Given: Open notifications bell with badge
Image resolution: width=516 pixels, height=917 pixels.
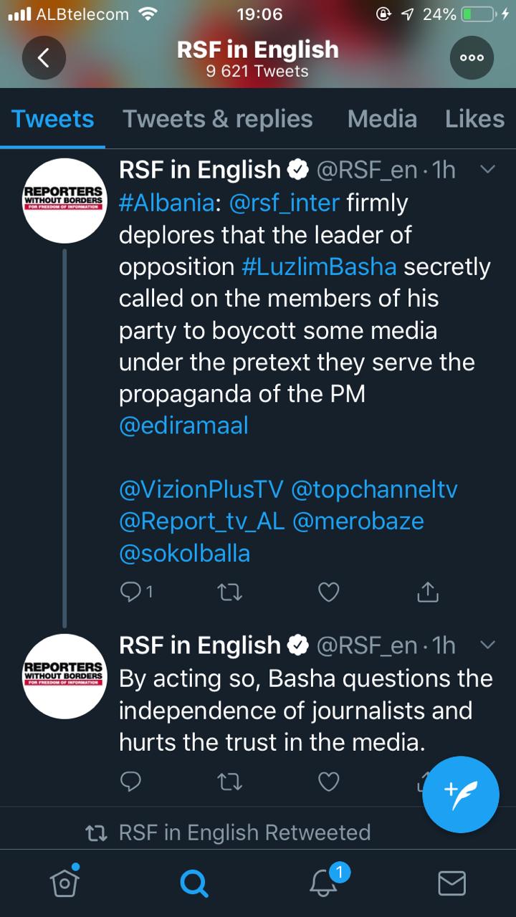Looking at the screenshot, I should (x=324, y=883).
